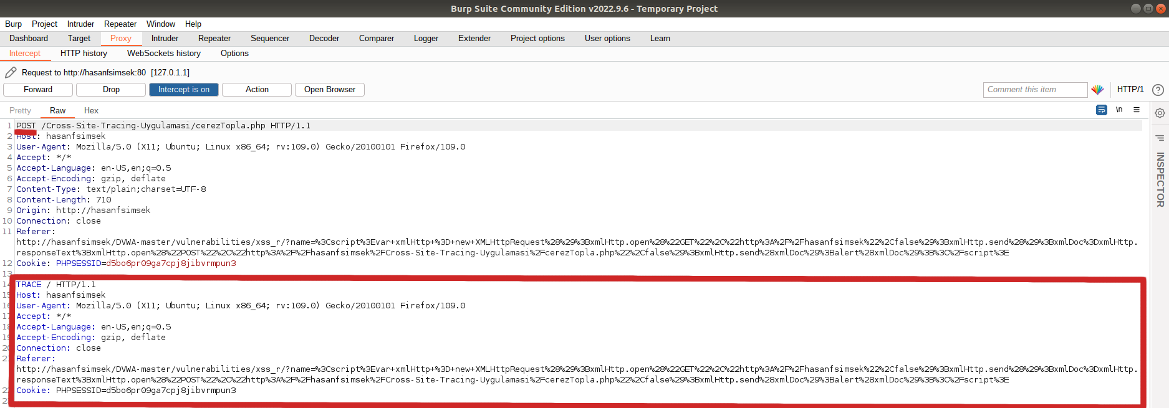Select the Raw view tab
The image size is (1169, 408).
pyautogui.click(x=57, y=110)
